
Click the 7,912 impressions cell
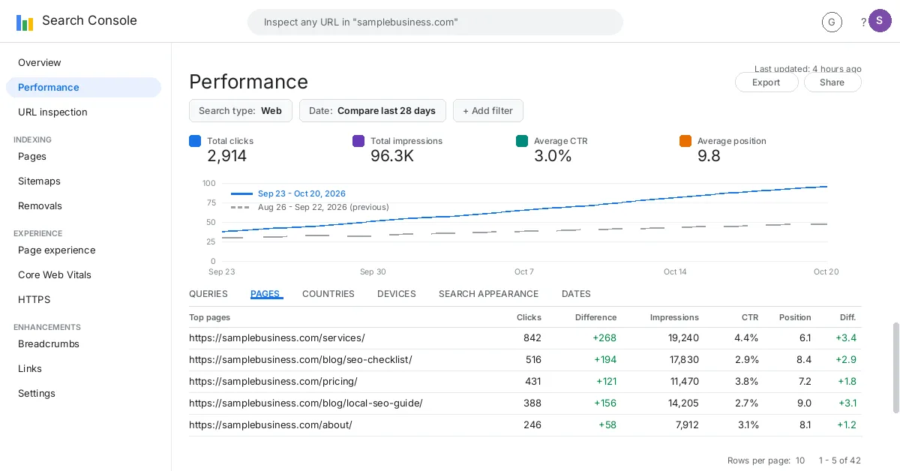pyautogui.click(x=687, y=425)
